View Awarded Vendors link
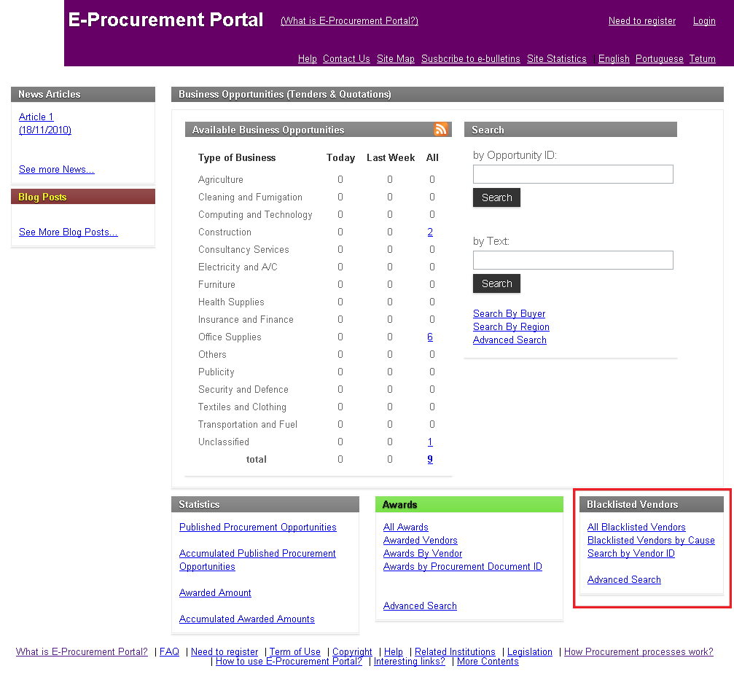Viewport: 734px width, 674px height. [x=420, y=541]
